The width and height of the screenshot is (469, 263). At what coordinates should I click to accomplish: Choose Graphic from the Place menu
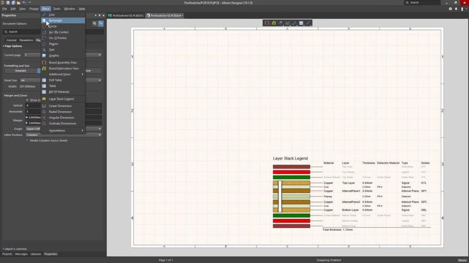pos(63,56)
